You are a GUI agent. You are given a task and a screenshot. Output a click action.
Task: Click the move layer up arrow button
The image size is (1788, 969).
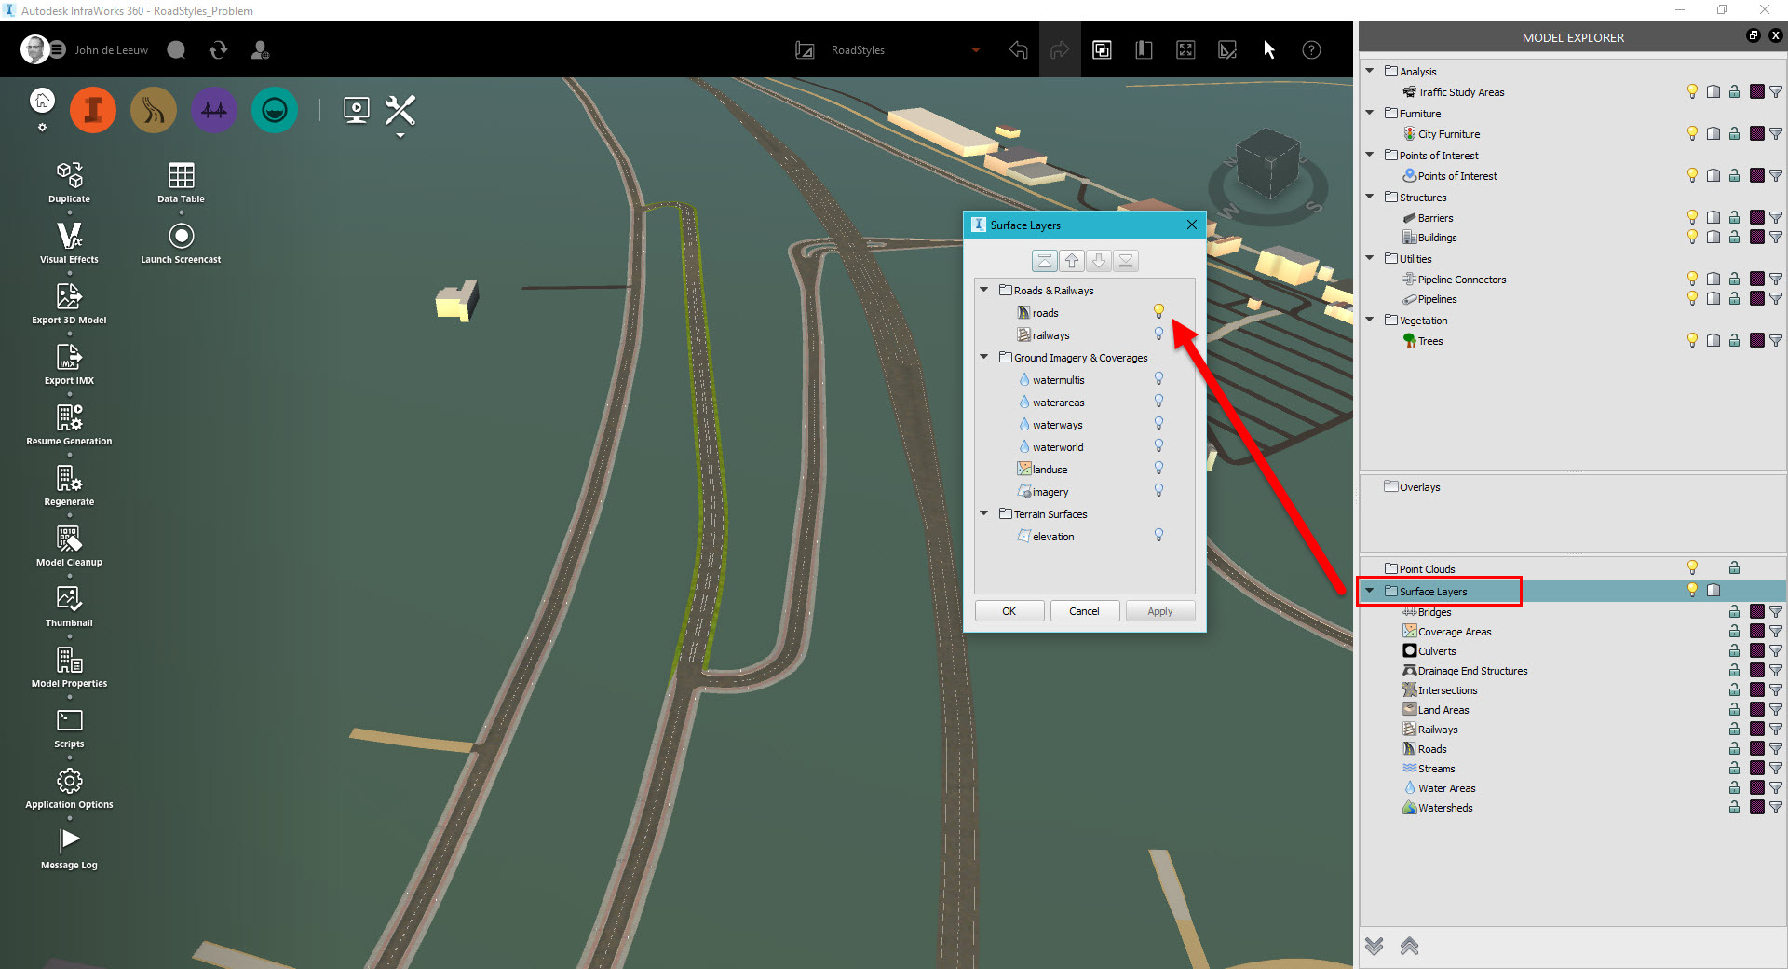[x=1072, y=261]
